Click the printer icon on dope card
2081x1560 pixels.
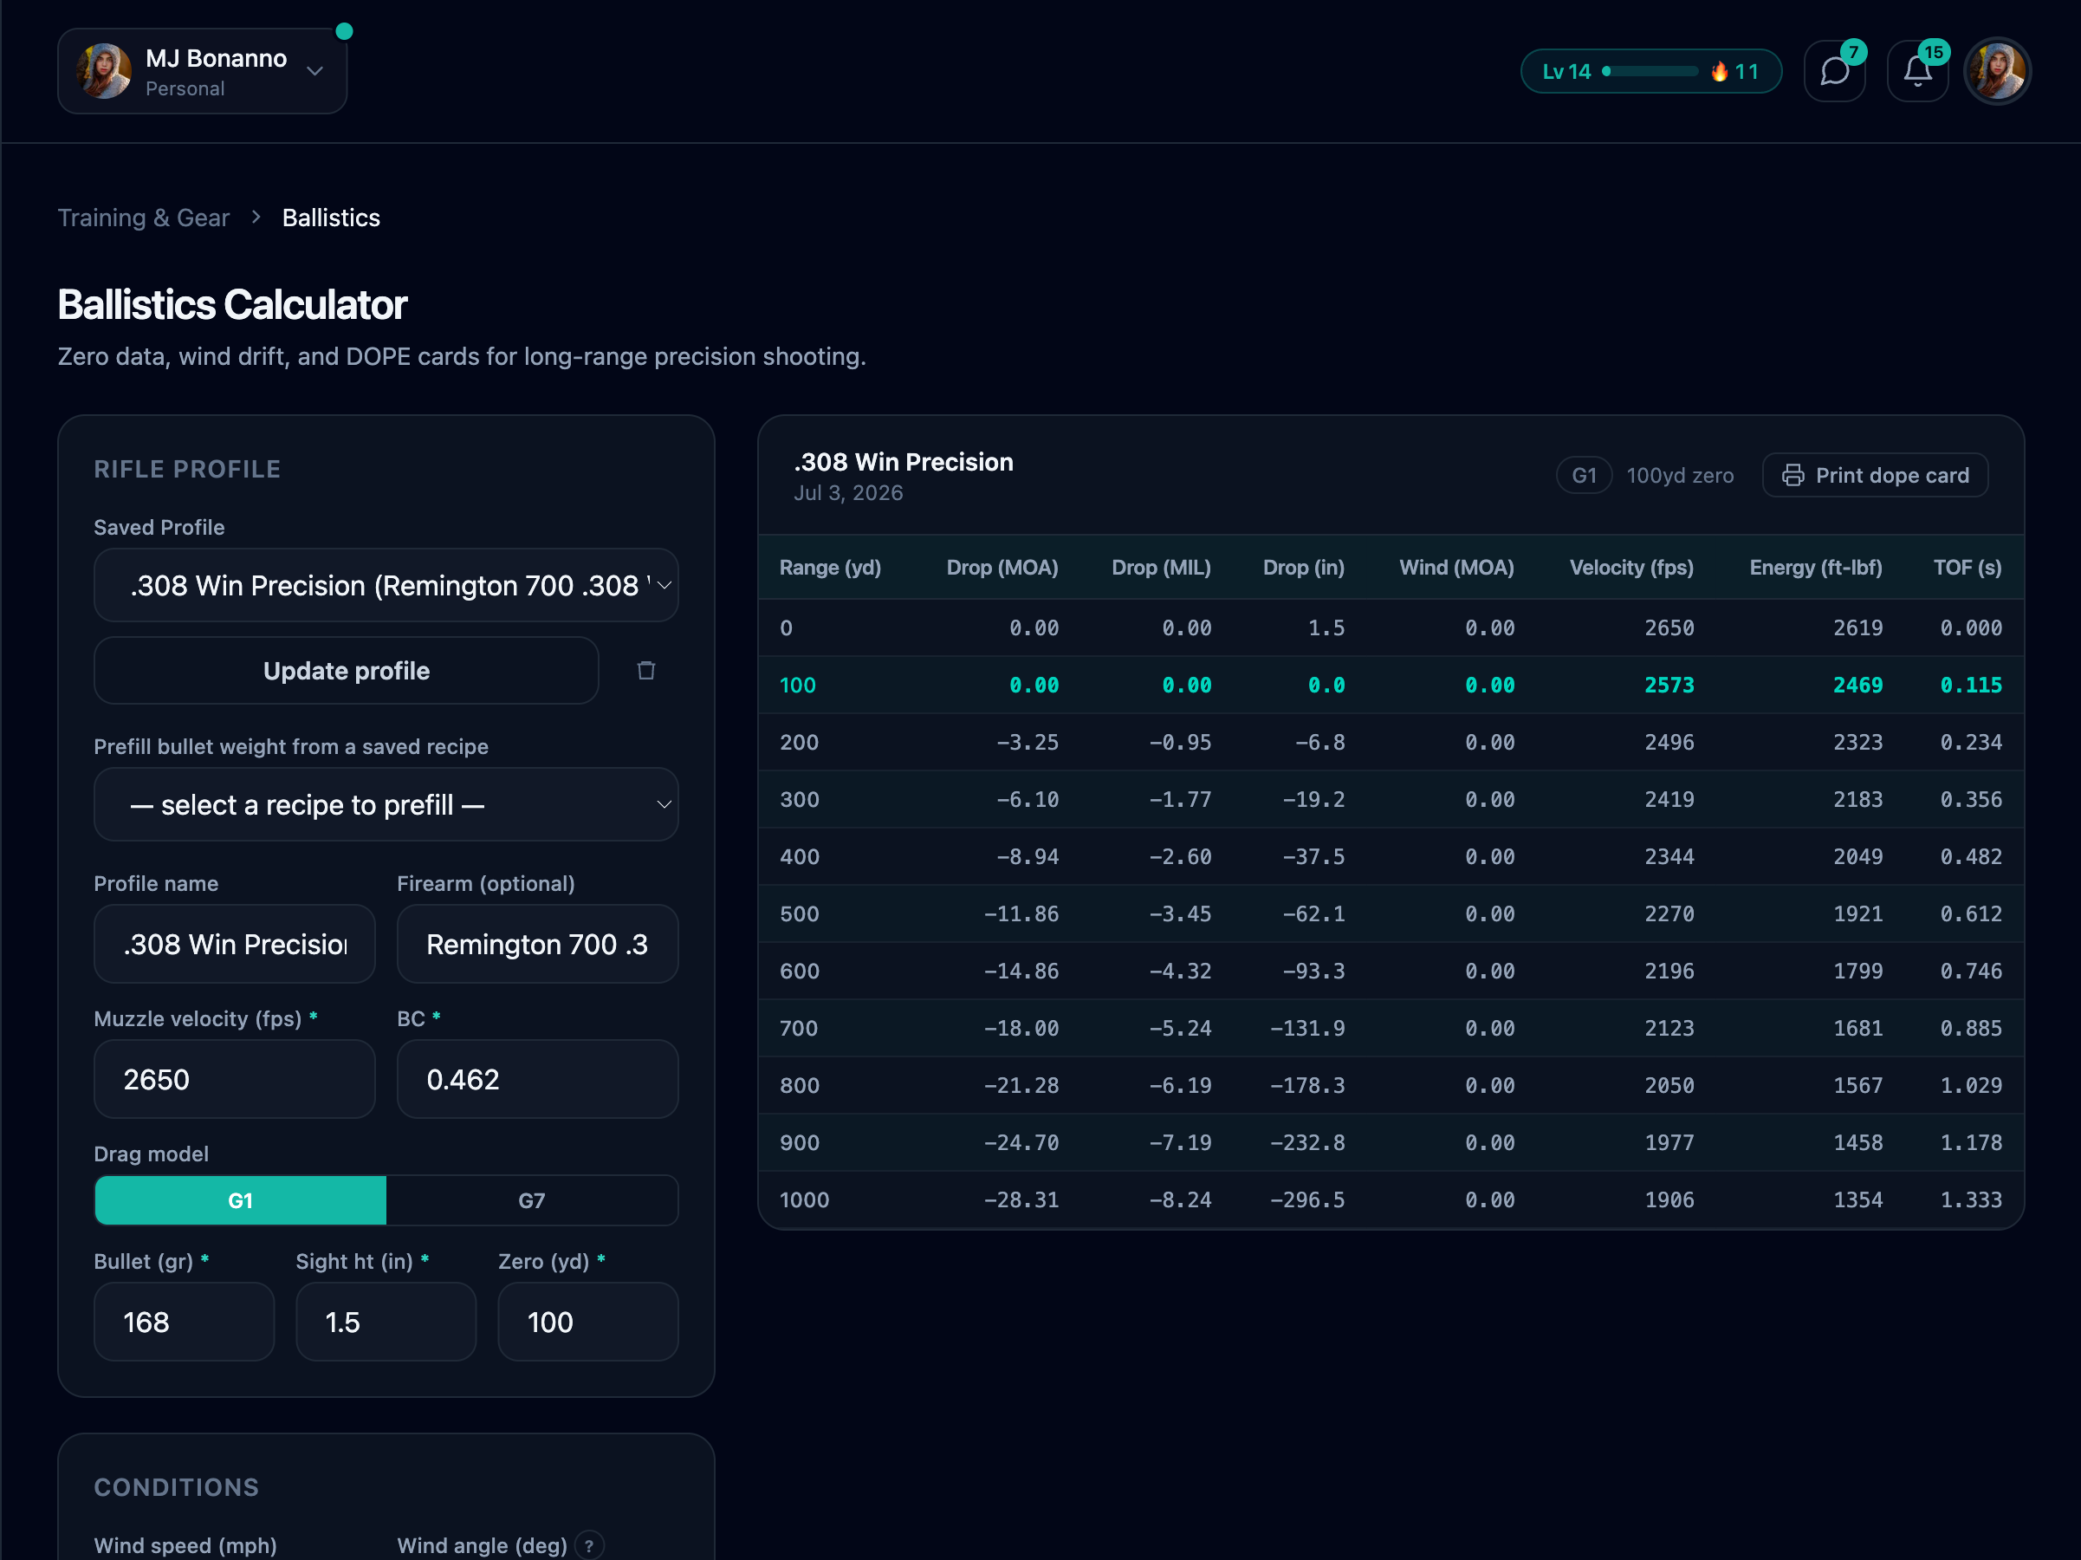[x=1793, y=475]
